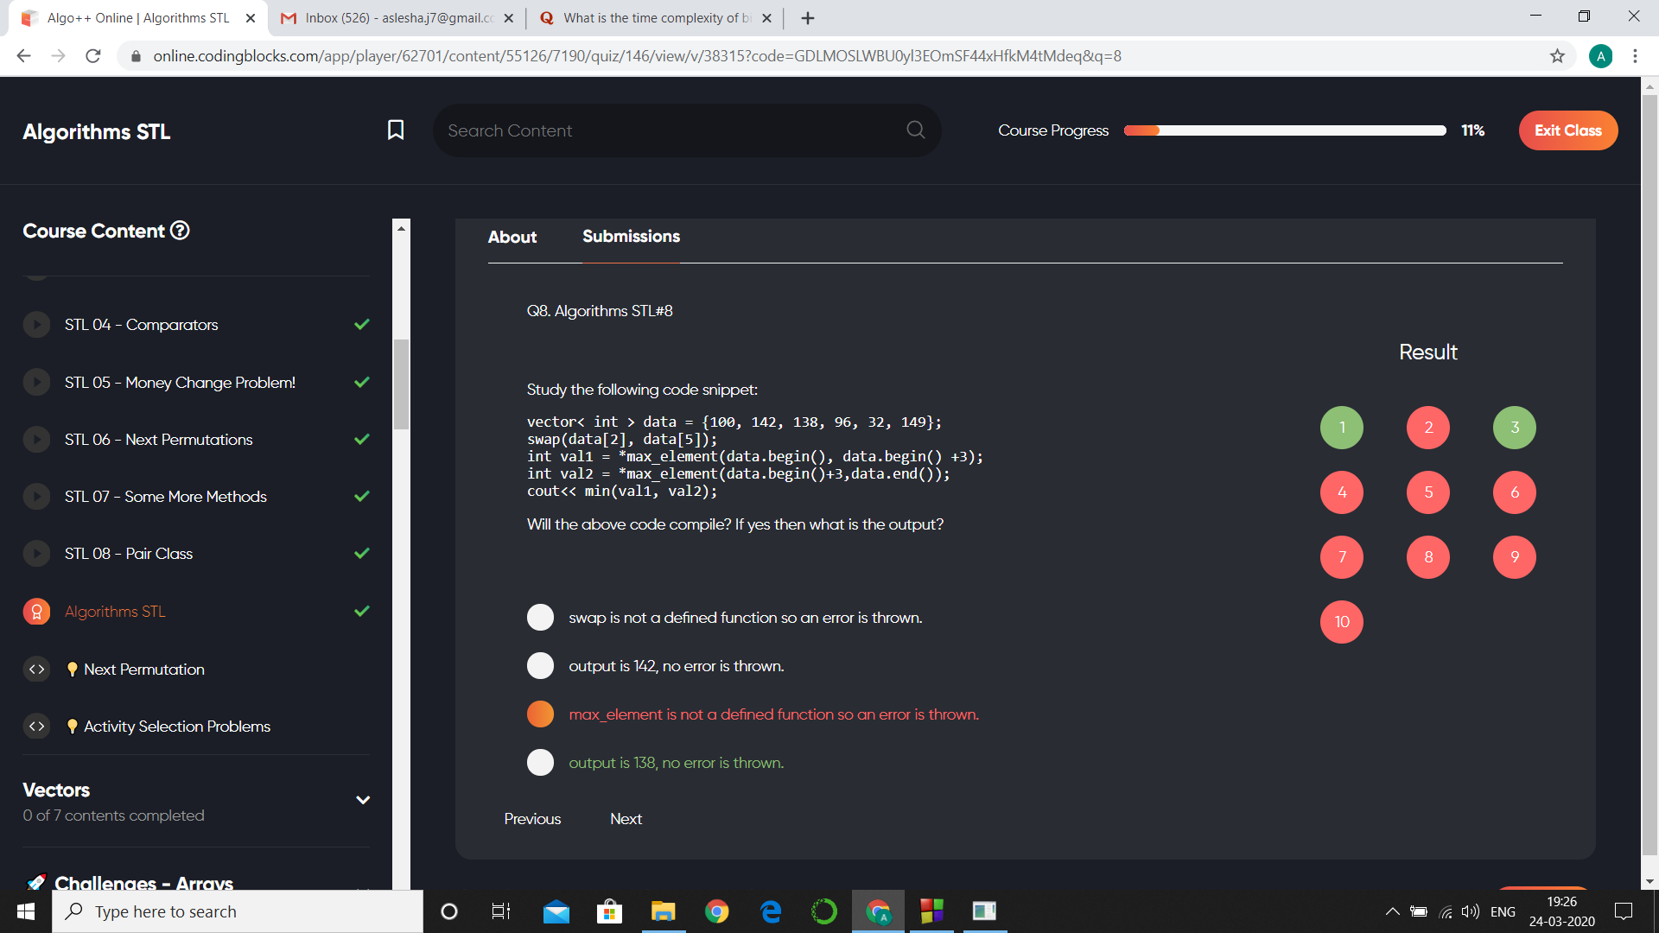Switch to Algo++ Online browser tab

click(x=138, y=18)
